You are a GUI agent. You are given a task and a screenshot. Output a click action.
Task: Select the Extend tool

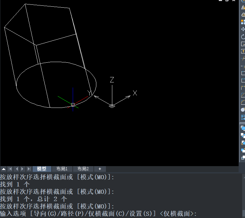(x=243, y=66)
